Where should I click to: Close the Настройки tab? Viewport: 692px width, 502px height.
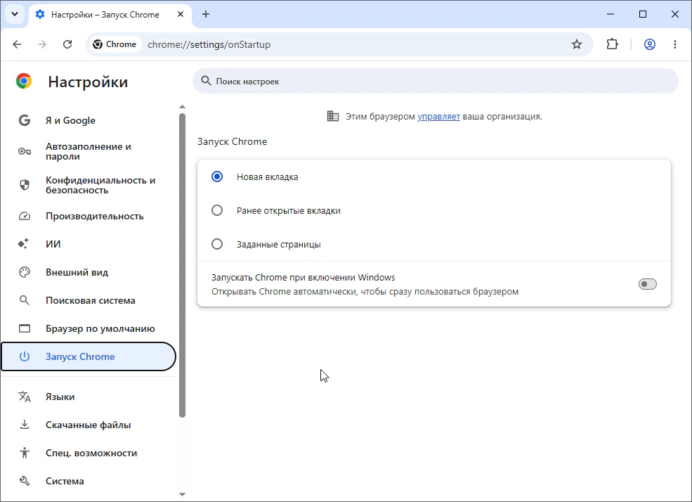[x=181, y=14]
